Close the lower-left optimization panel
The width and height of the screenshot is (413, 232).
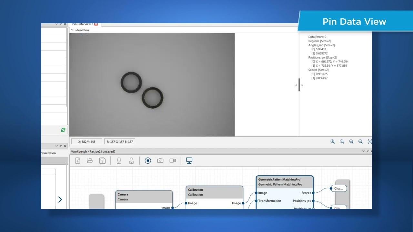65,146
